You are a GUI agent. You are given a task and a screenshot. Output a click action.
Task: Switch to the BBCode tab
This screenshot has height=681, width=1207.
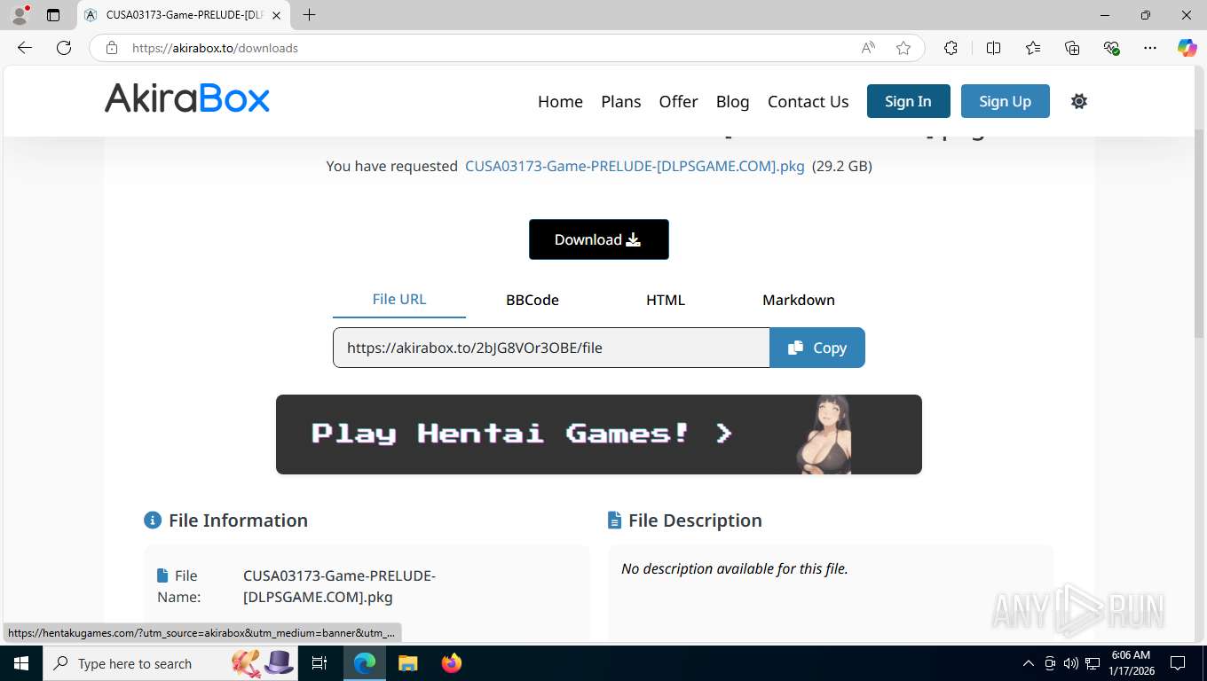point(532,300)
